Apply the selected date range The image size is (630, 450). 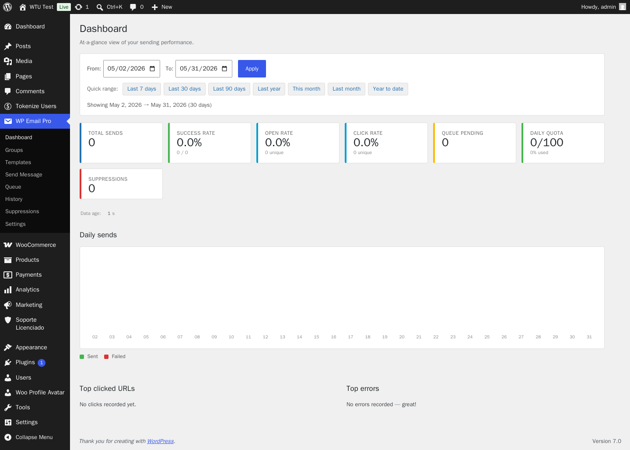(x=252, y=69)
